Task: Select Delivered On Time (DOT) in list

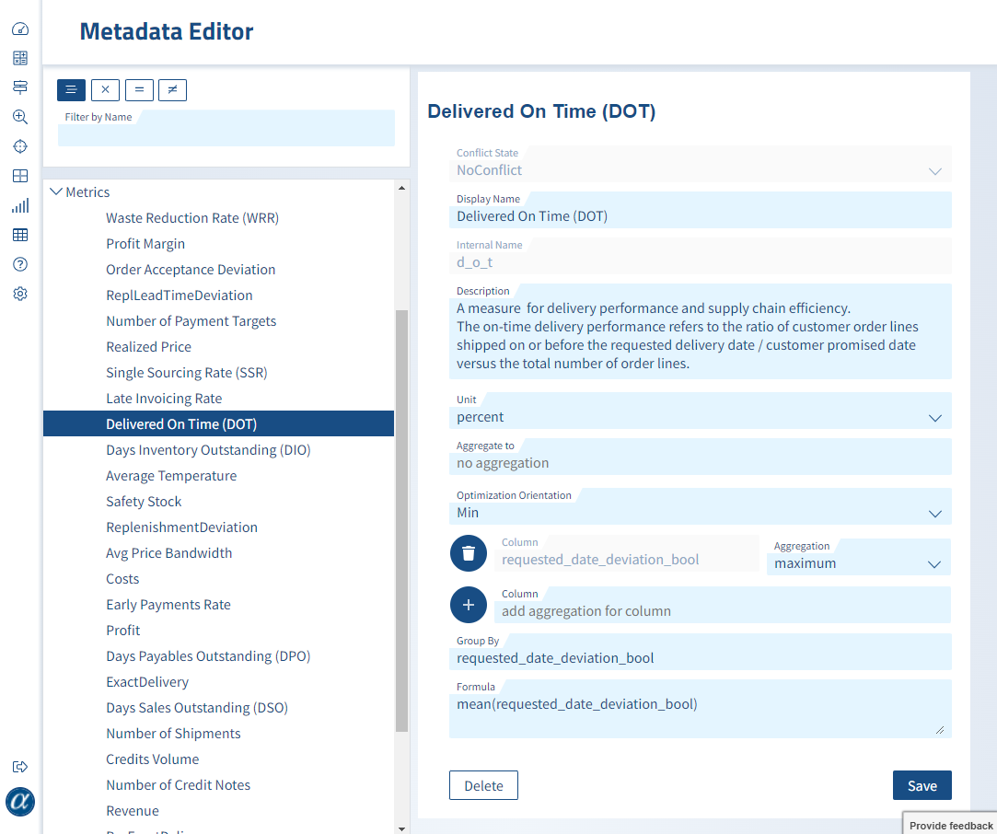Action: (219, 423)
